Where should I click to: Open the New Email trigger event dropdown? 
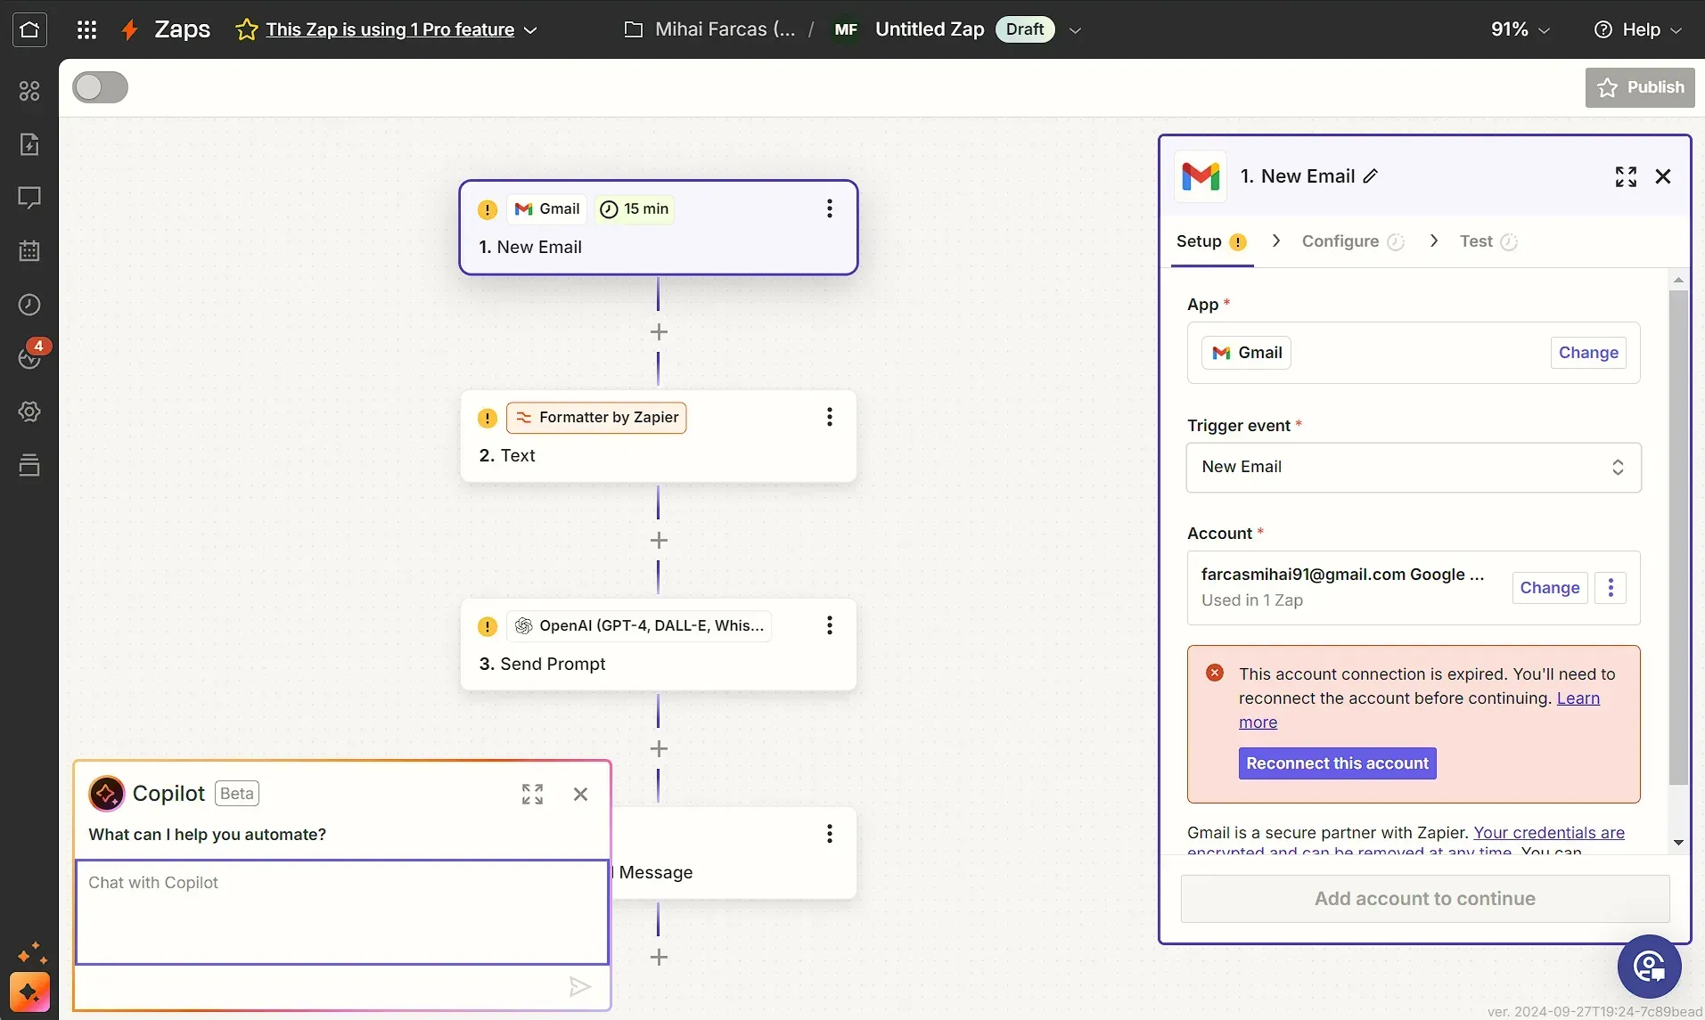pos(1412,467)
